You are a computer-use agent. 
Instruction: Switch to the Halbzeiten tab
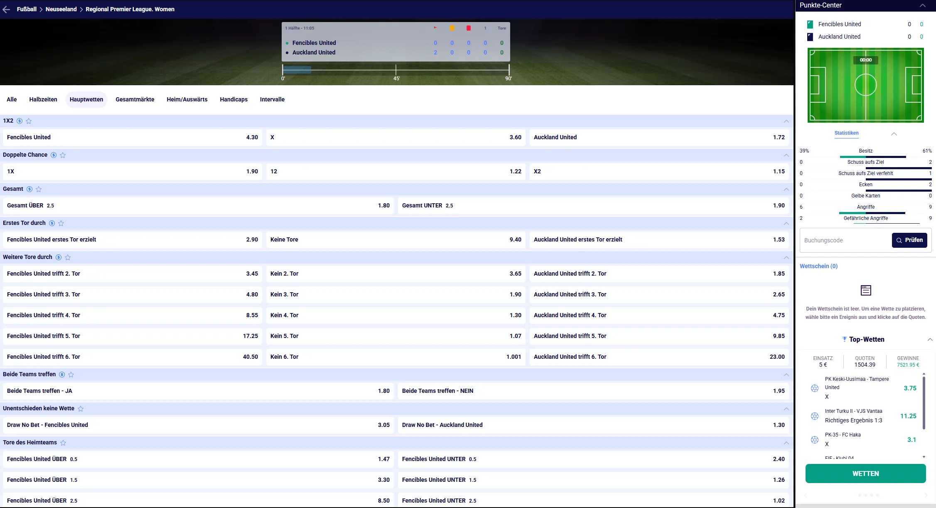[x=43, y=99]
